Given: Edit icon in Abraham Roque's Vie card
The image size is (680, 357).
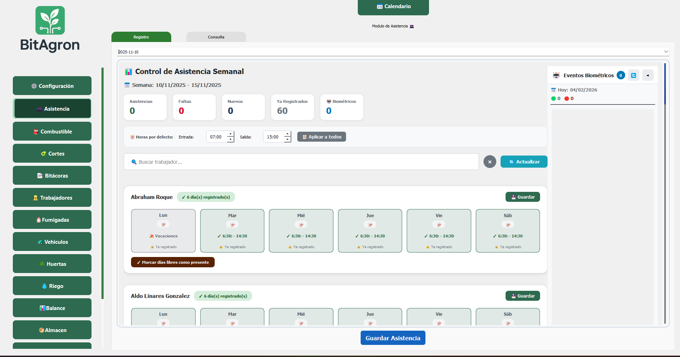Looking at the screenshot, I should 439,225.
